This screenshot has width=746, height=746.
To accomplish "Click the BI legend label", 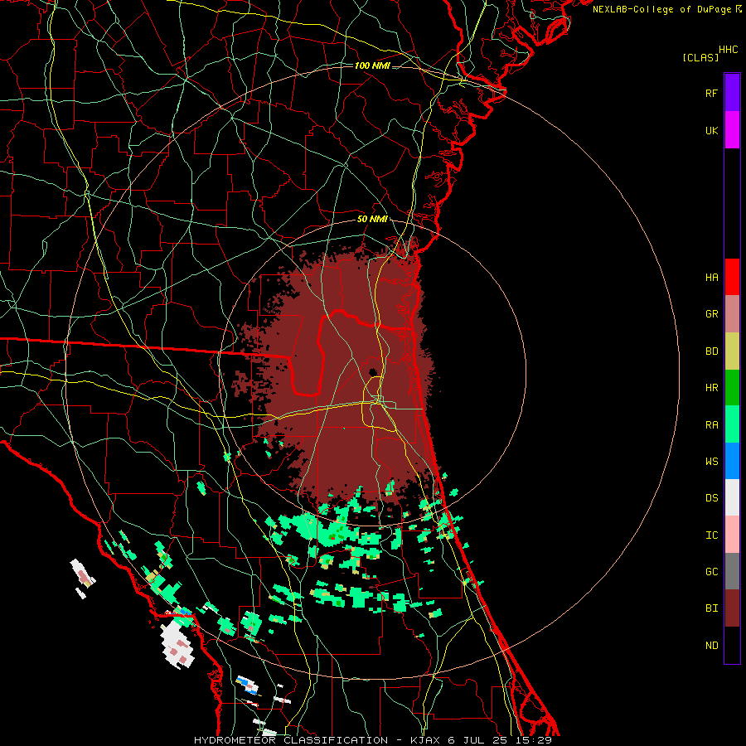I will click(x=711, y=608).
